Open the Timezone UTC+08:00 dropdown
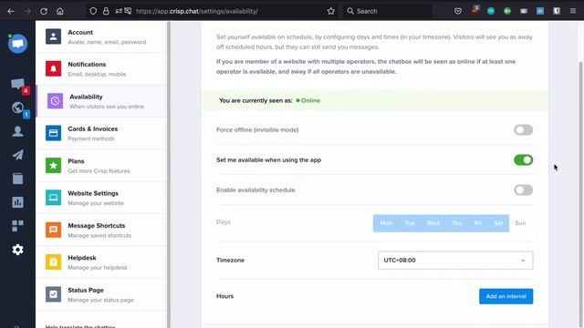Image resolution: width=584 pixels, height=328 pixels. pyautogui.click(x=455, y=261)
